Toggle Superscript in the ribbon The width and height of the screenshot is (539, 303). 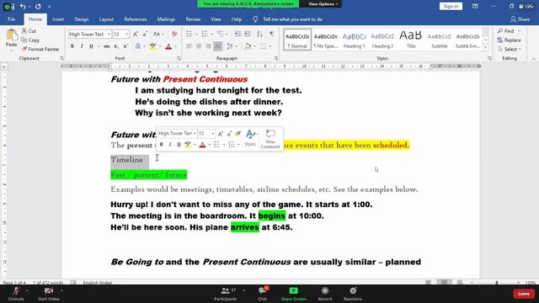(x=125, y=46)
